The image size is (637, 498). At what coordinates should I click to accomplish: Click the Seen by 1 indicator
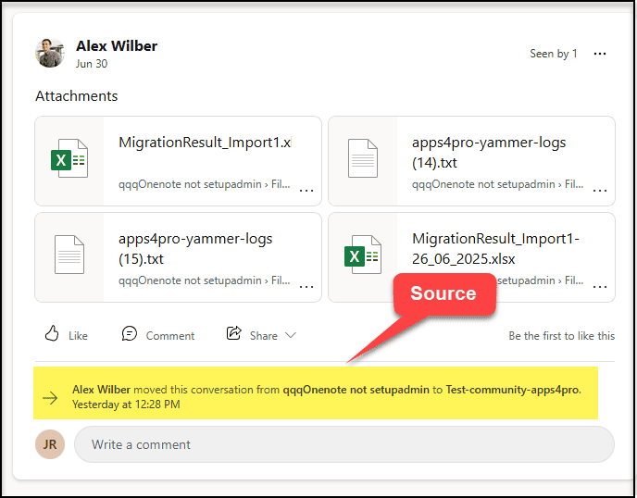[x=553, y=54]
